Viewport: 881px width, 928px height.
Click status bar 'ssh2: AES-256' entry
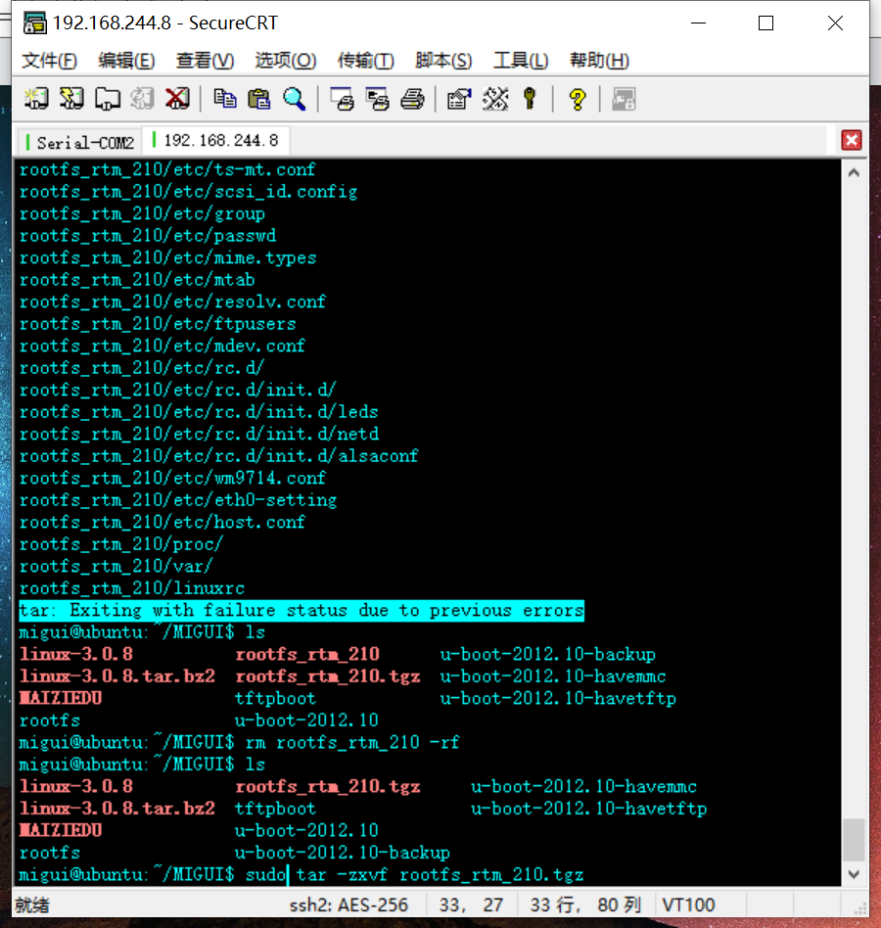pyautogui.click(x=348, y=905)
